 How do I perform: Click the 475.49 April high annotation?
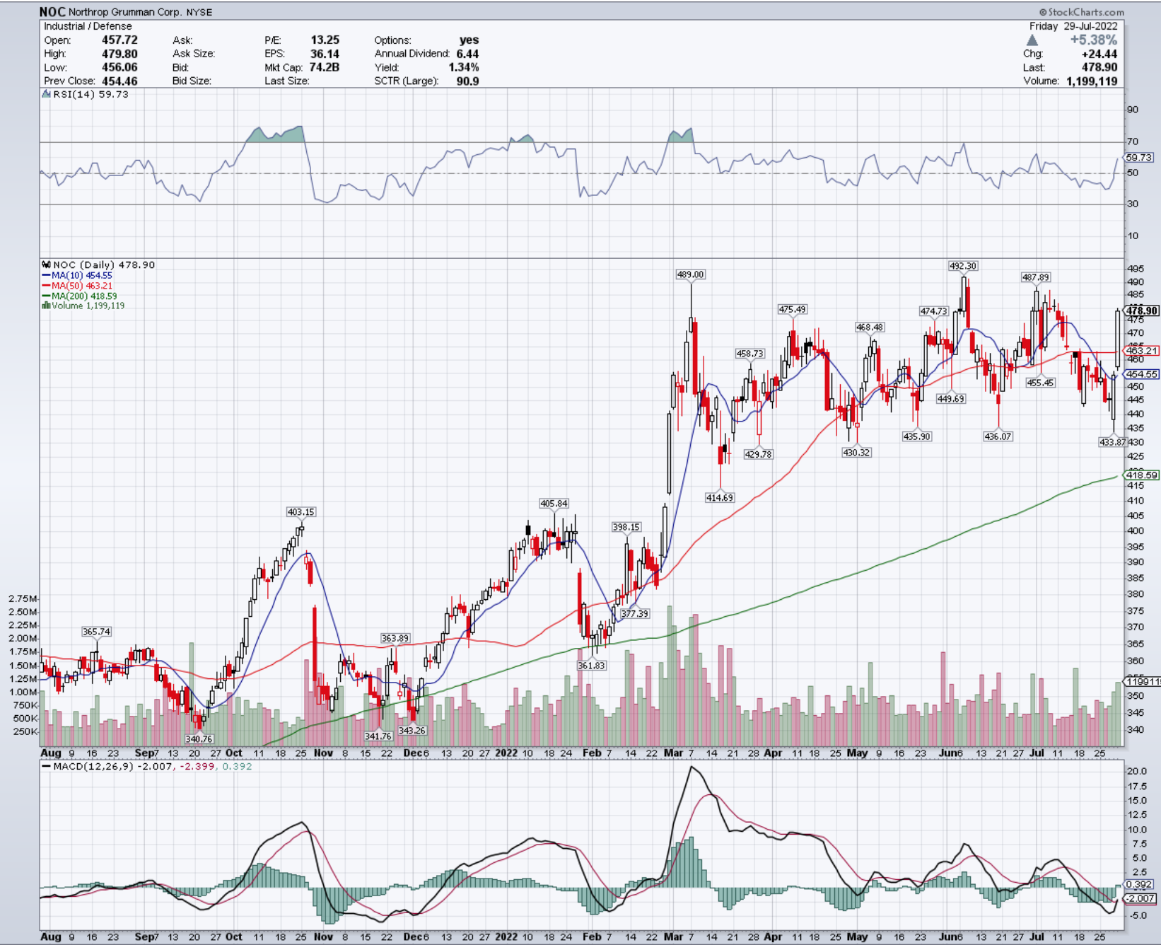tap(792, 309)
